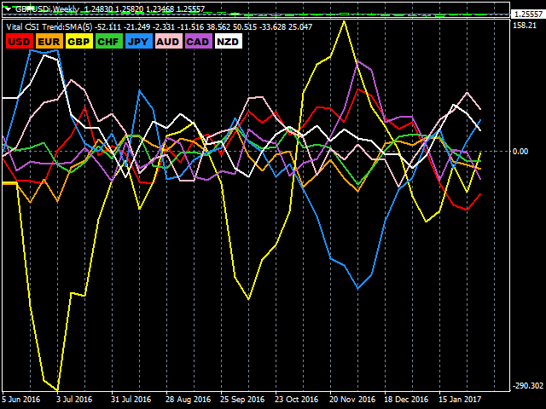Toggle the CHF currency strength line
Image resolution: width=546 pixels, height=409 pixels.
click(108, 42)
